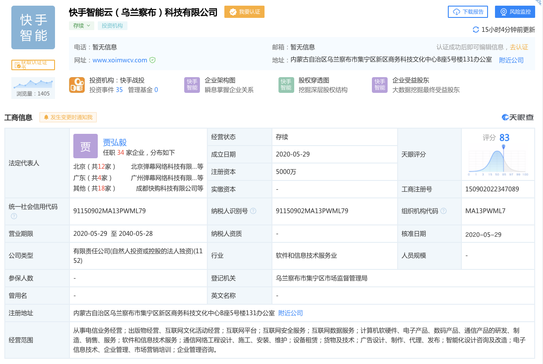Click the 天眼查 logo
This screenshot has height=364, width=543.
pyautogui.click(x=518, y=117)
